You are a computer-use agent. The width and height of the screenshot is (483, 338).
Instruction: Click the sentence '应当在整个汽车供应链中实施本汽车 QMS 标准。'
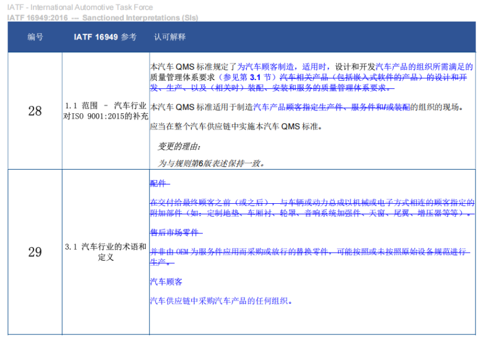click(236, 127)
